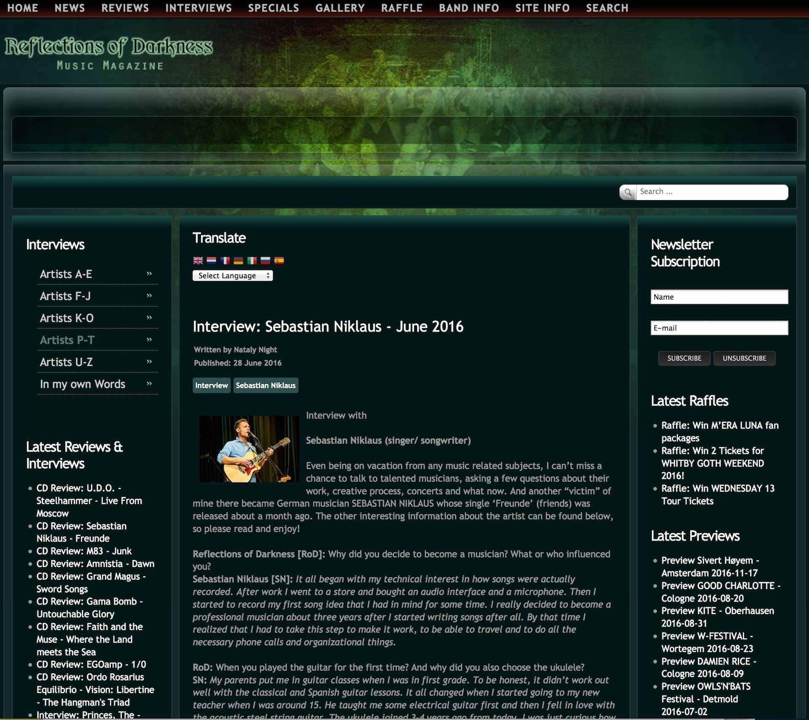Open the BAND INFO menu item
Viewport: 809px width, 720px height.
tap(469, 8)
